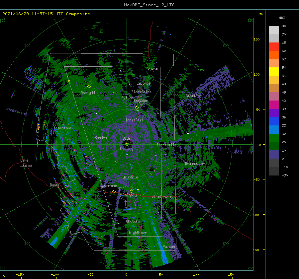Click the Cochrane label

[109, 185]
